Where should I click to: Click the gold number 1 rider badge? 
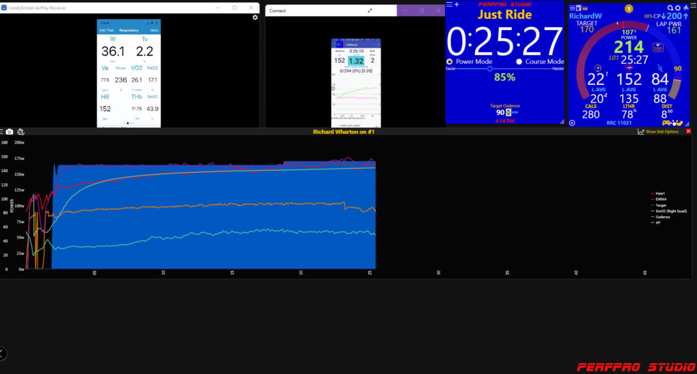(628, 8)
